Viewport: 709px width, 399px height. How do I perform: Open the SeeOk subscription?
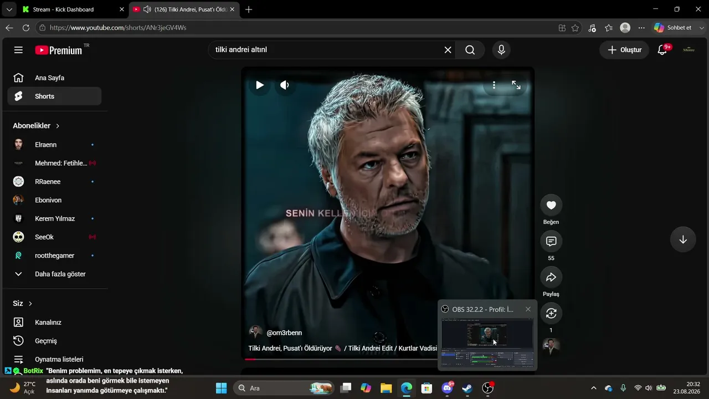pyautogui.click(x=54, y=237)
